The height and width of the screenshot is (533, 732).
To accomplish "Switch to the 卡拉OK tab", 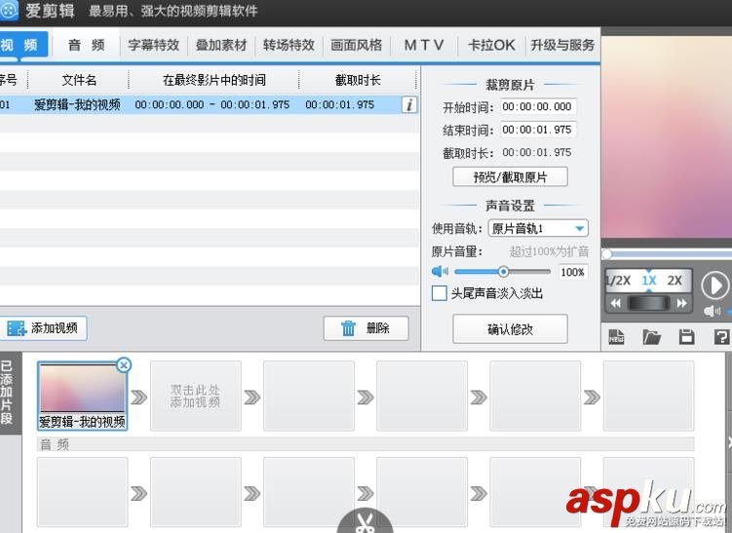I will [491, 45].
